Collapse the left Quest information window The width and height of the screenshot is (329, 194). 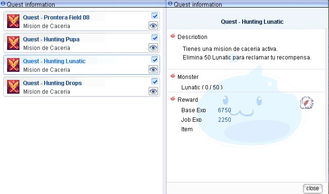click(x=3, y=4)
